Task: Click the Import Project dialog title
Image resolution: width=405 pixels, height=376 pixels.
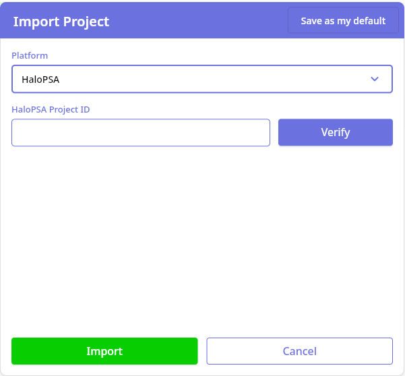Action: pyautogui.click(x=61, y=22)
